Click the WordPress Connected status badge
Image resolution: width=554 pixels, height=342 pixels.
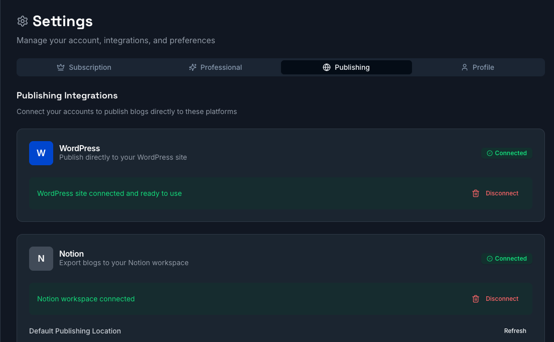pos(507,153)
